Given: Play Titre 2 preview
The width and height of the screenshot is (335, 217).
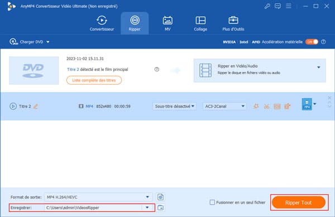Looking at the screenshot, I should [13, 106].
